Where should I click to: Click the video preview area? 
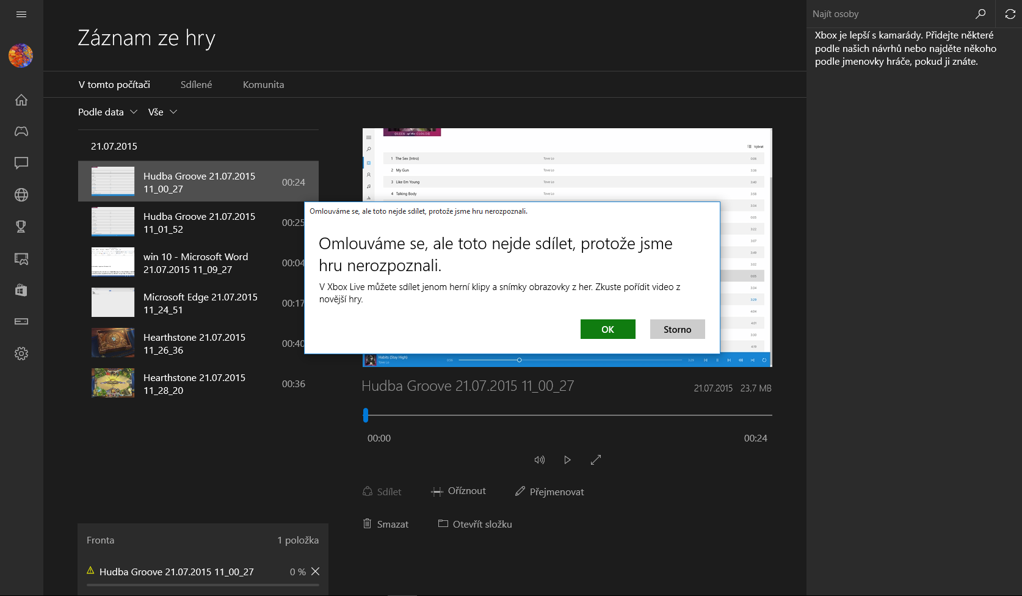point(567,247)
